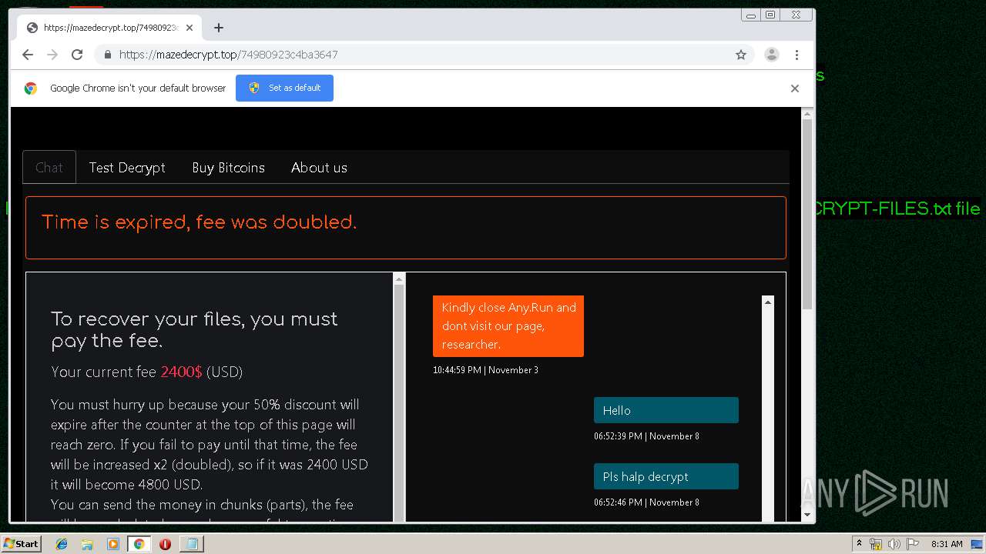The image size is (986, 554).
Task: Set Chrome as default browser
Action: click(x=284, y=88)
